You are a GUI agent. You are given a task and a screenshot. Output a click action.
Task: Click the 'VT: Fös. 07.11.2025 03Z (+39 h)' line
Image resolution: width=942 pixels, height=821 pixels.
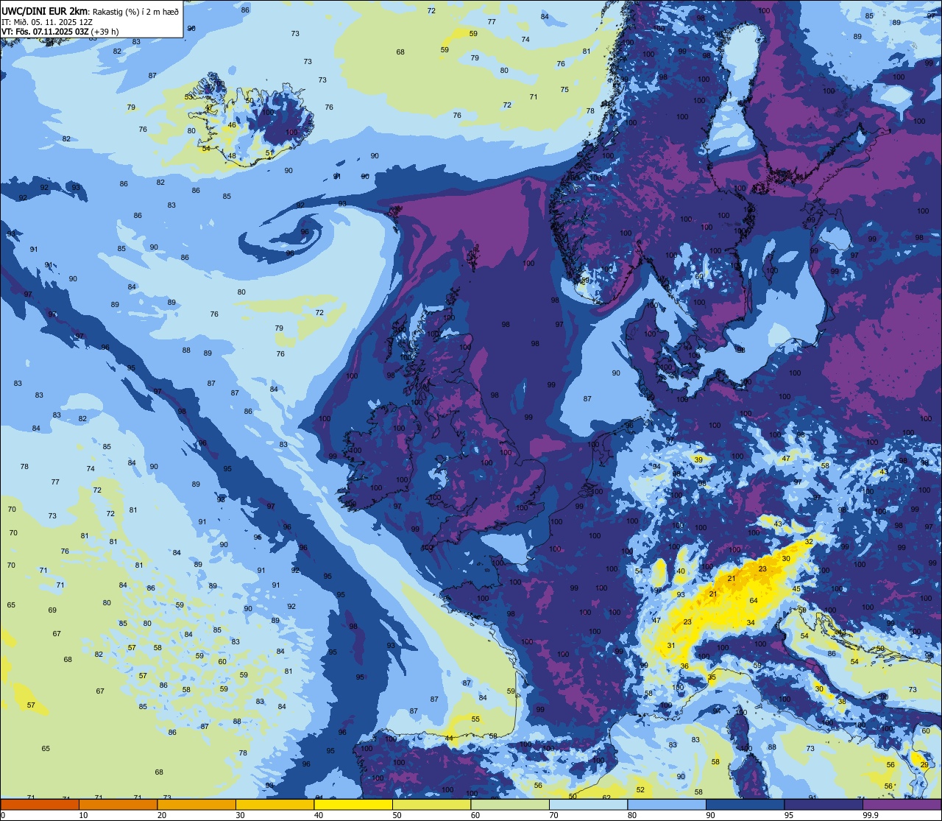pos(60,32)
